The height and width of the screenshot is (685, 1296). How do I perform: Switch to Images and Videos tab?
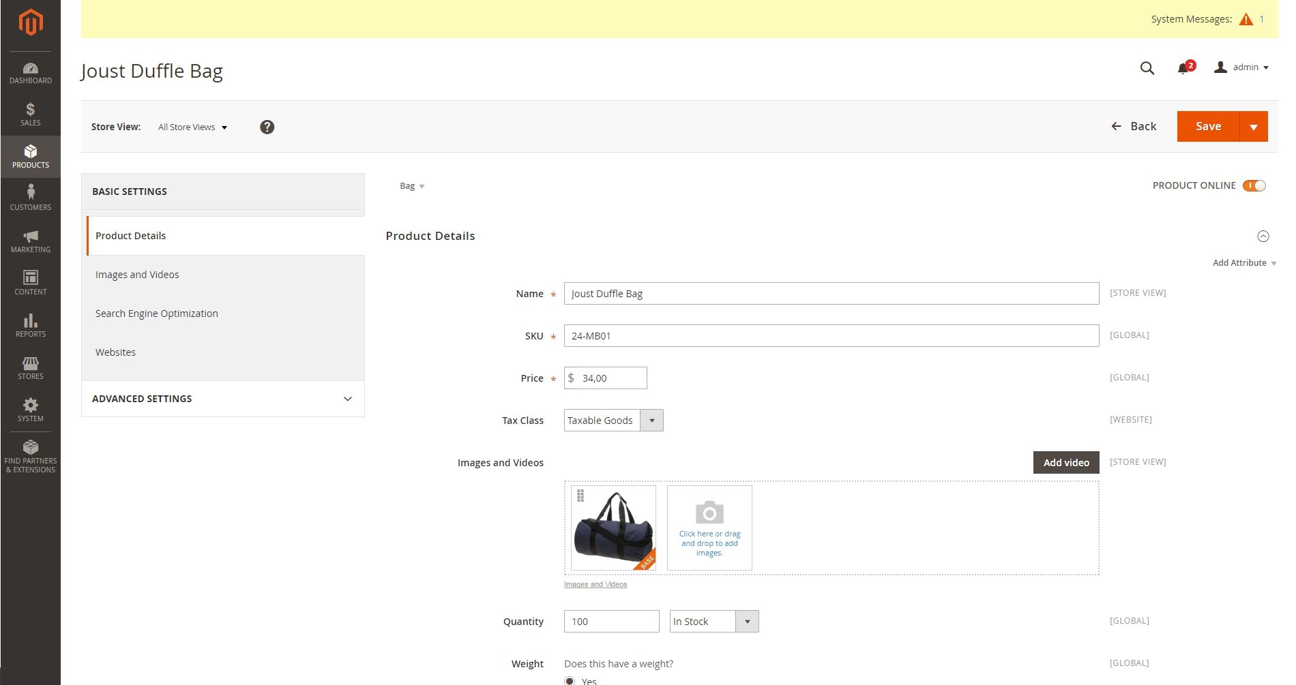click(137, 275)
